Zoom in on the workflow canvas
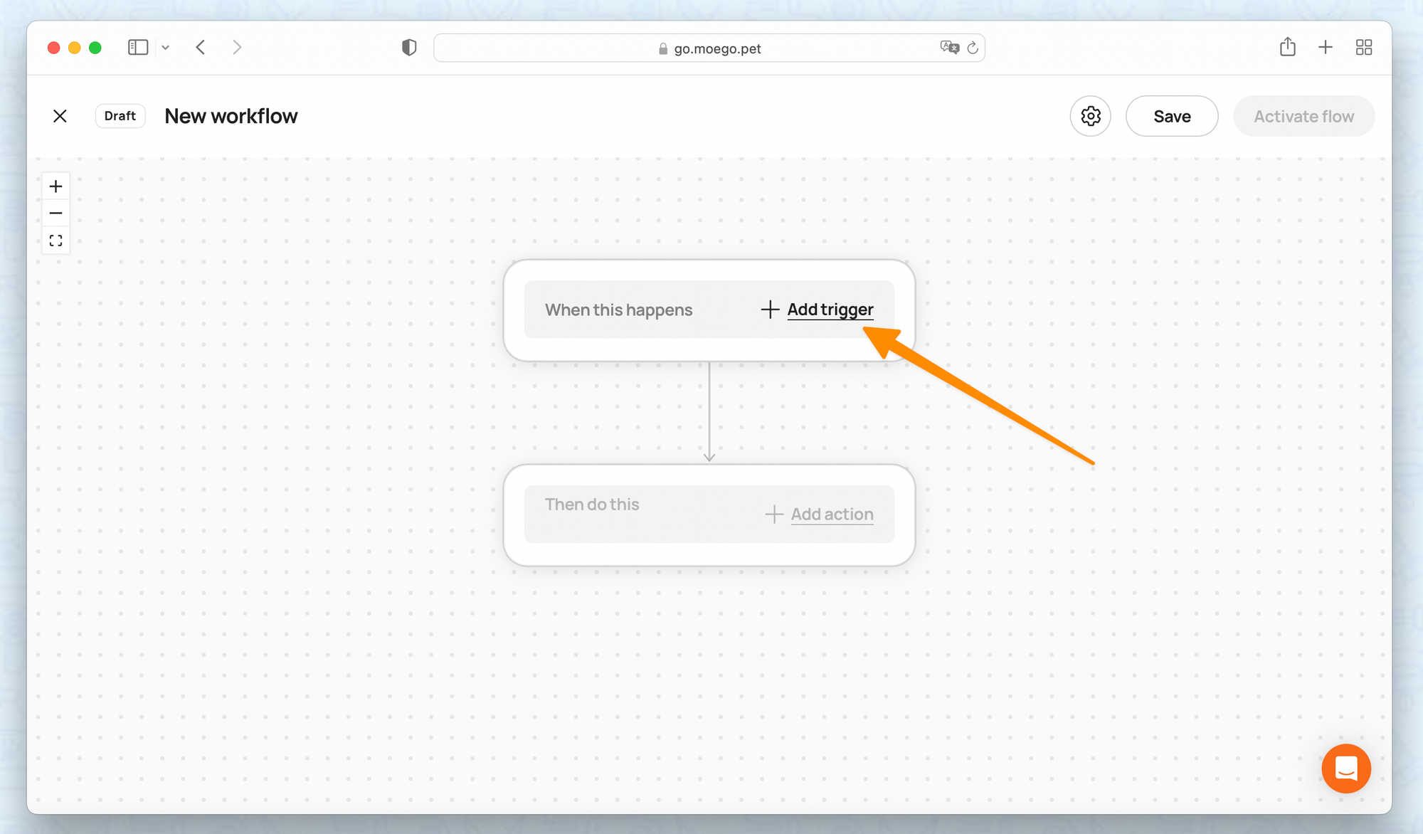This screenshot has height=834, width=1423. click(55, 186)
